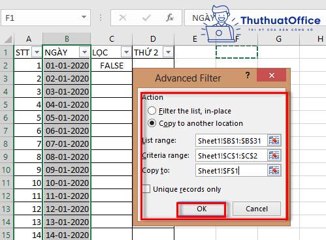Select column G header
This screenshot has height=240, width=326.
(x=278, y=39)
